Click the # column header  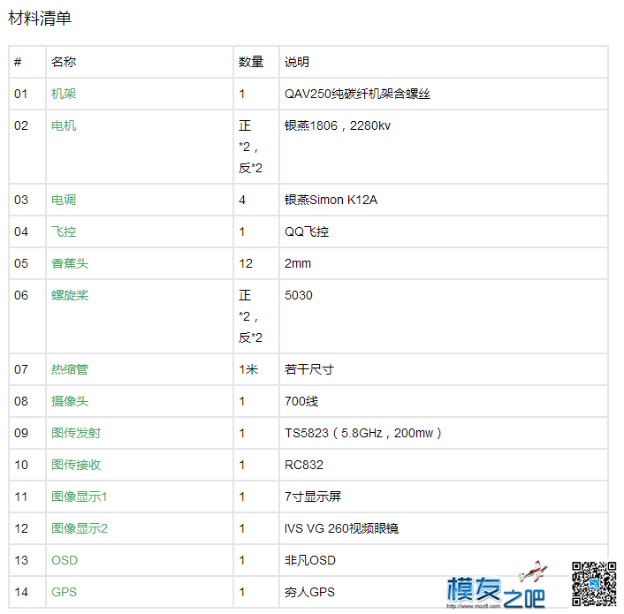[x=18, y=62]
